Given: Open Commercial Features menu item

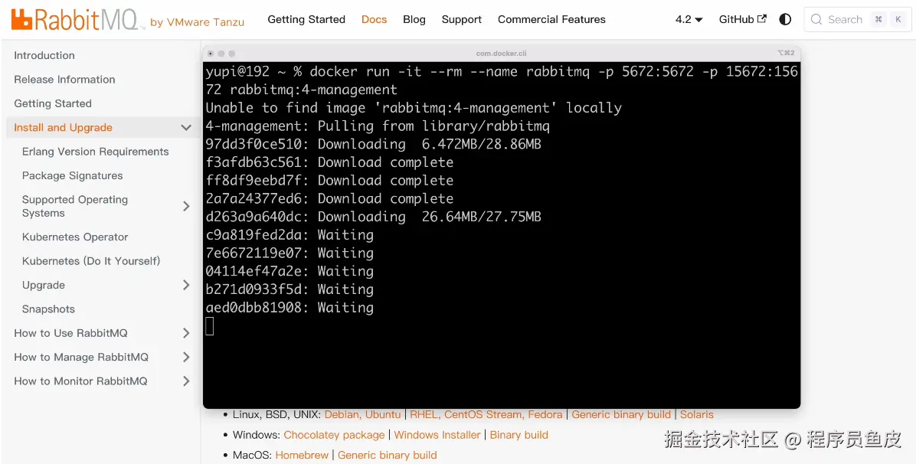Looking at the screenshot, I should pos(551,19).
